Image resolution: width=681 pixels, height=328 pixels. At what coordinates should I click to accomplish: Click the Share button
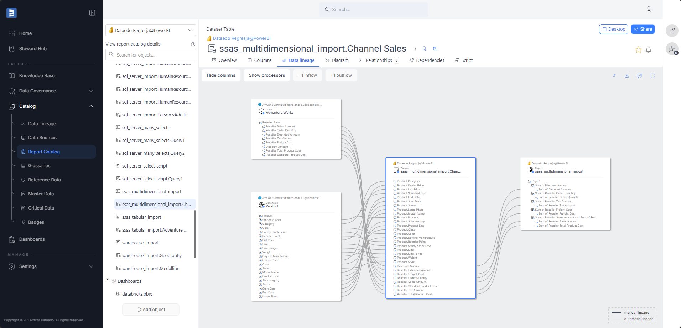tap(643, 29)
